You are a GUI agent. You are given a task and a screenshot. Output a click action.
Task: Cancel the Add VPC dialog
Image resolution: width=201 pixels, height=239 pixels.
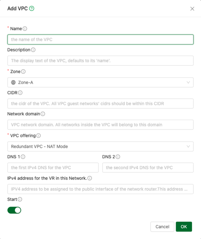[x=162, y=227]
